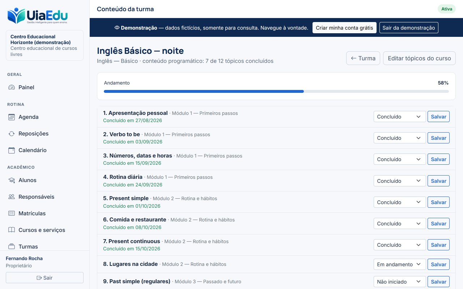The image size is (463, 289).
Task: Change status of Números, datas e horas
Action: [x=400, y=159]
